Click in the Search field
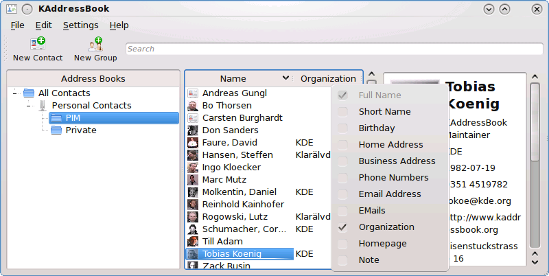Viewport: 549px width, 276px height. pos(334,49)
